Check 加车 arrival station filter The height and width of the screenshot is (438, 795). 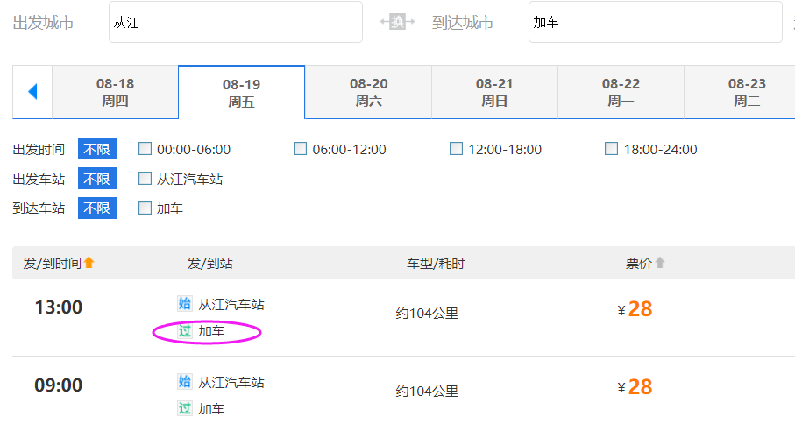[x=146, y=208]
